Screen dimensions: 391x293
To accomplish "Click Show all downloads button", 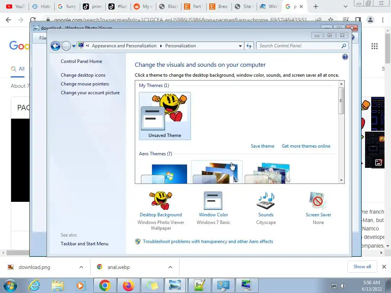I will [362, 267].
